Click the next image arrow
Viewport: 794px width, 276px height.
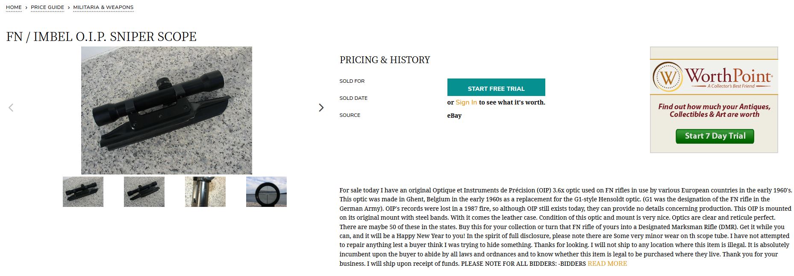coord(321,108)
